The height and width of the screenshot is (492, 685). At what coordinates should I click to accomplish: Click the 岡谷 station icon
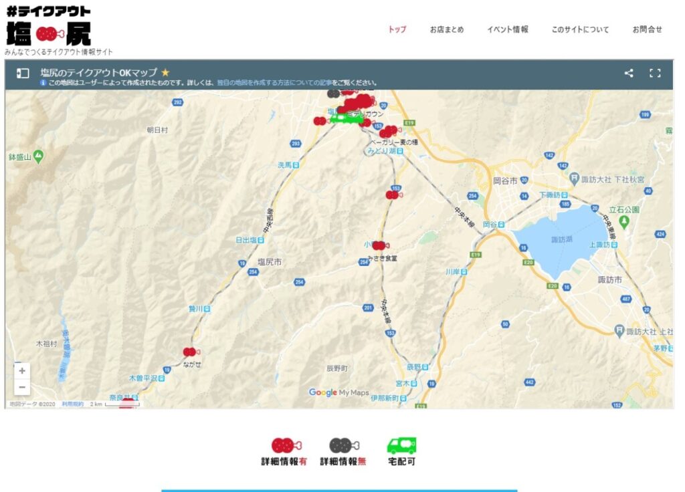point(502,225)
